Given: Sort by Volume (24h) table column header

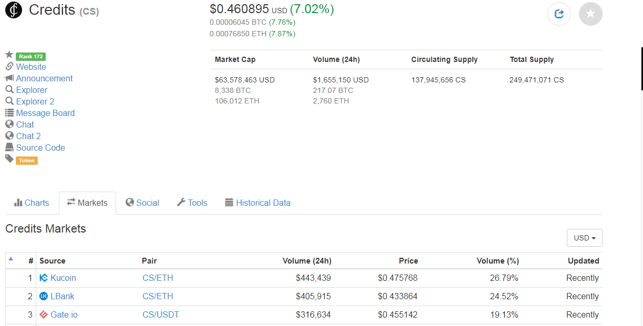Looking at the screenshot, I should pos(307,260).
